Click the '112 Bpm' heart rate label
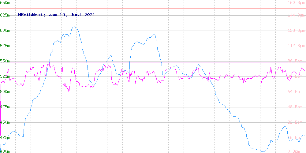 [296, 46]
